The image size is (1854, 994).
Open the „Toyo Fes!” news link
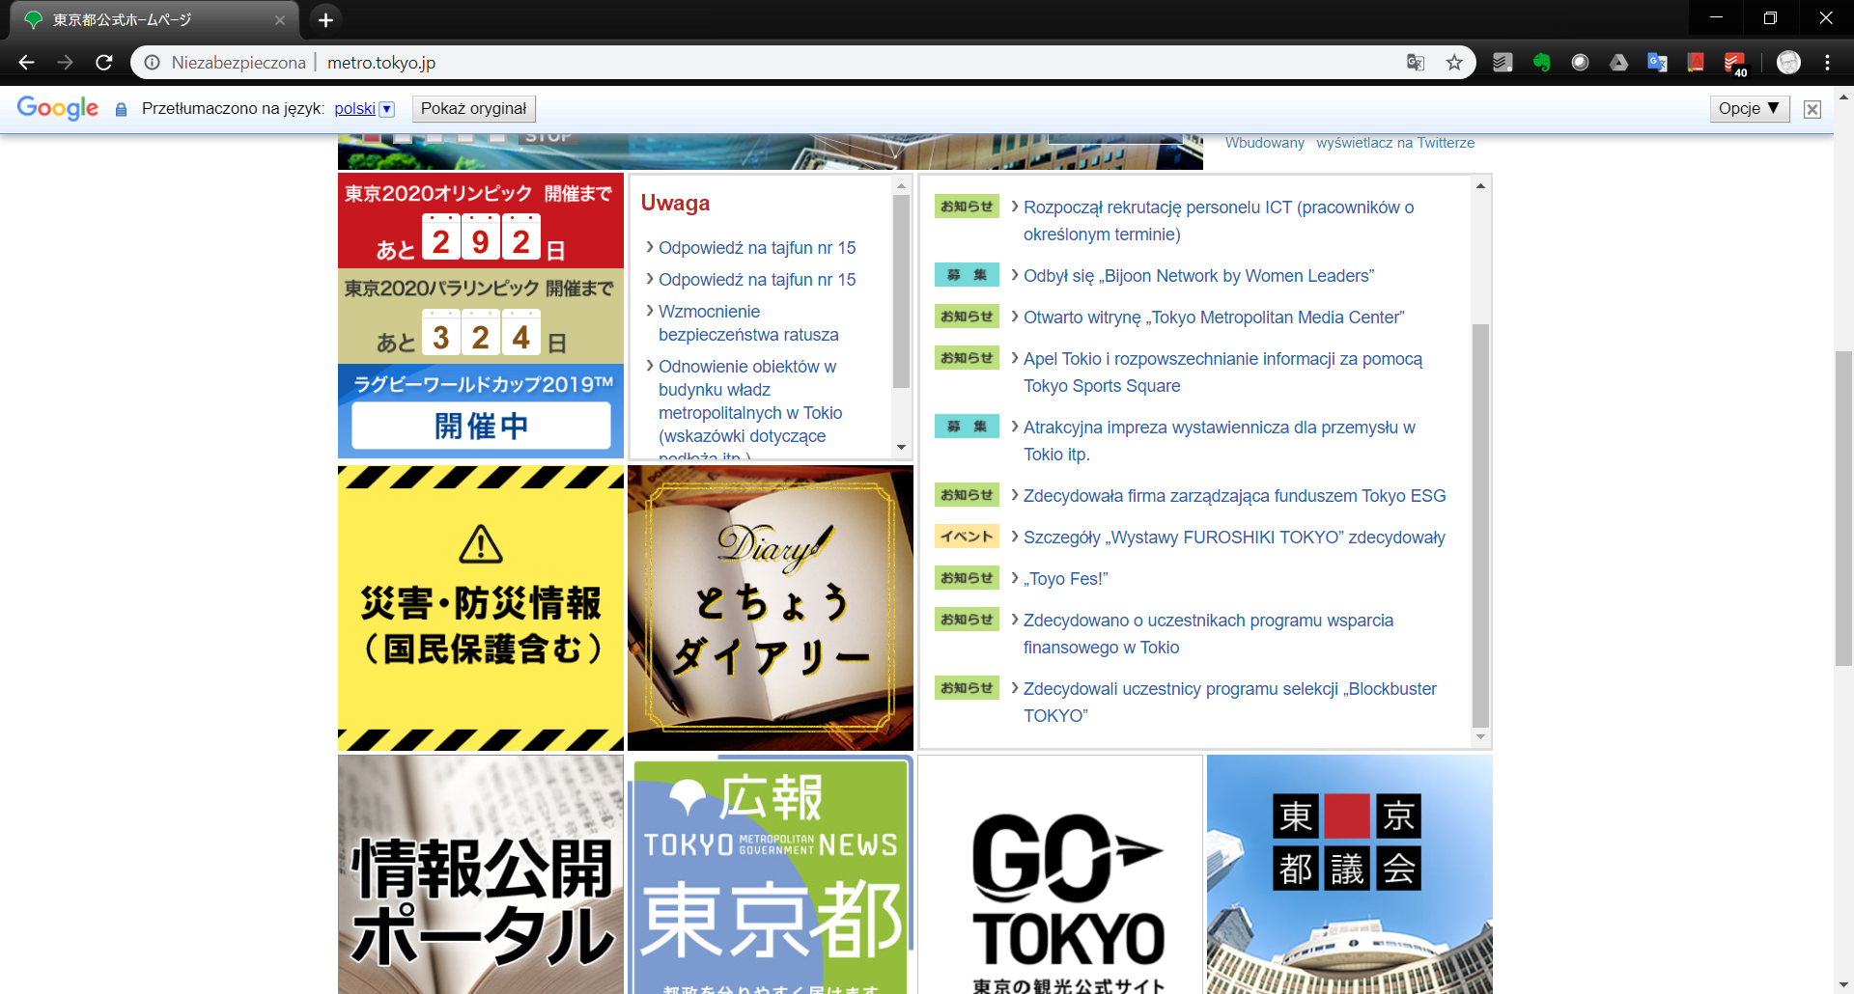[x=1065, y=579]
